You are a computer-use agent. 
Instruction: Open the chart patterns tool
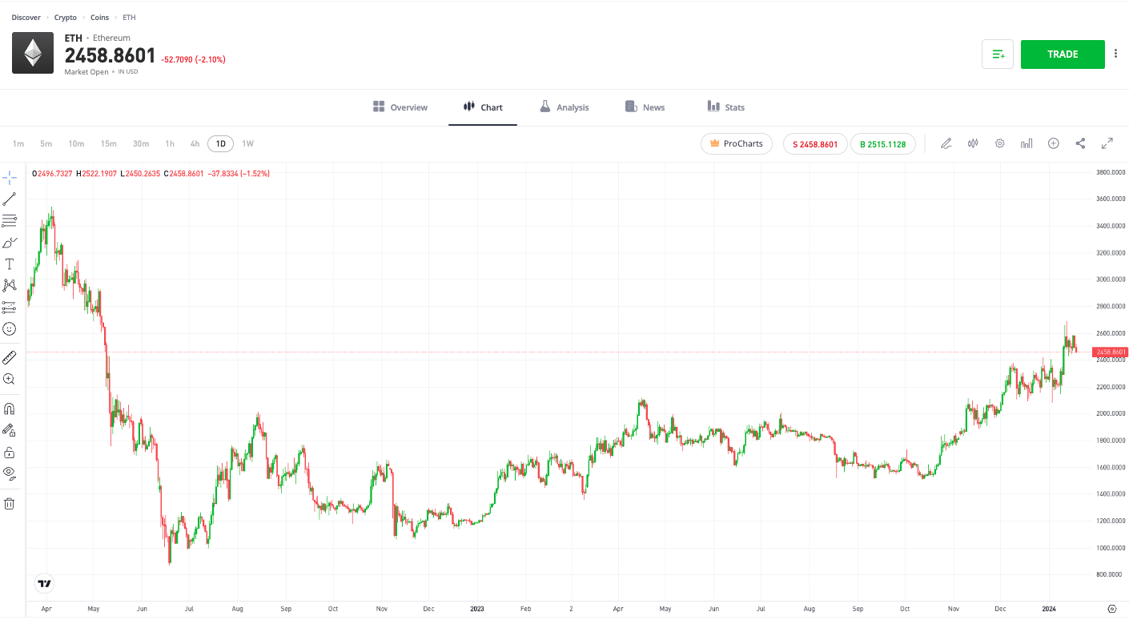tap(10, 285)
